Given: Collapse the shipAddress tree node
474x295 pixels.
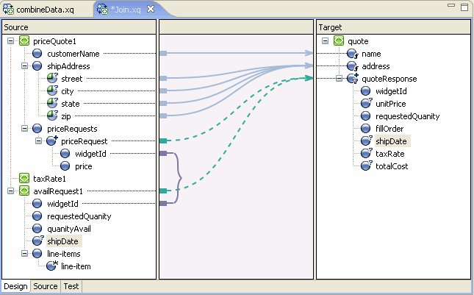Looking at the screenshot, I should [x=24, y=66].
